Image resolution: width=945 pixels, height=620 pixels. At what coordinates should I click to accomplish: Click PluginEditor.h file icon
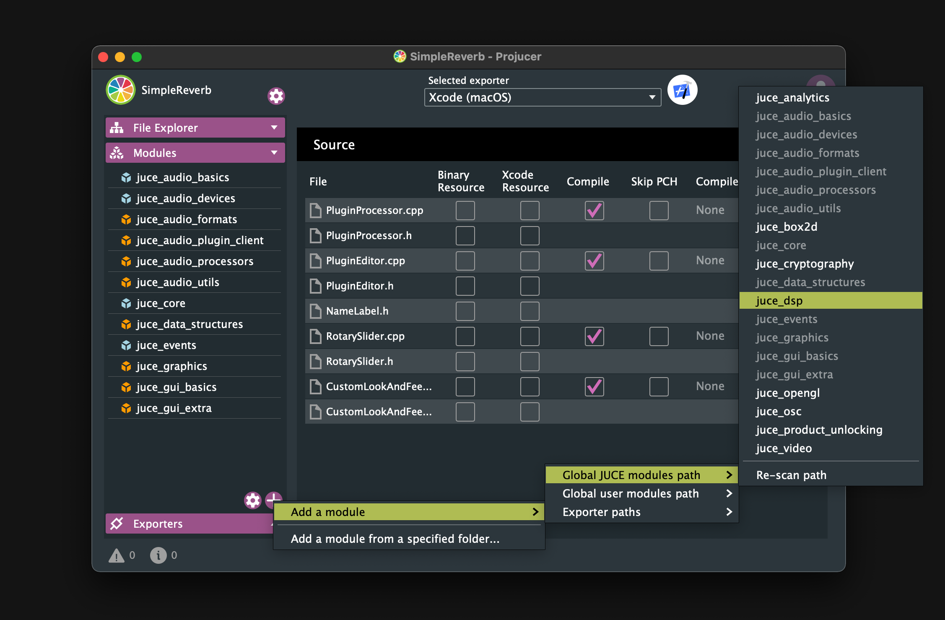pyautogui.click(x=315, y=286)
